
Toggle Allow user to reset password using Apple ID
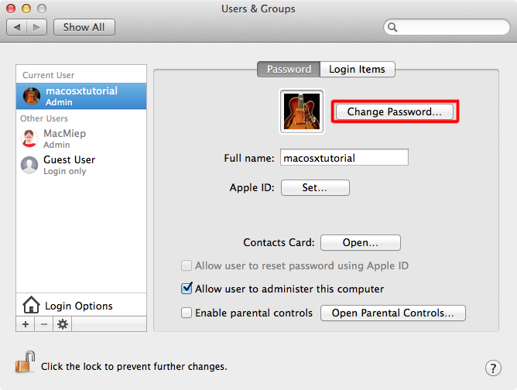(187, 265)
